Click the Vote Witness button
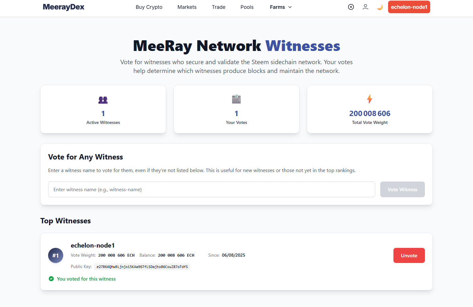Viewport: 473px width, 307px height. tap(403, 189)
